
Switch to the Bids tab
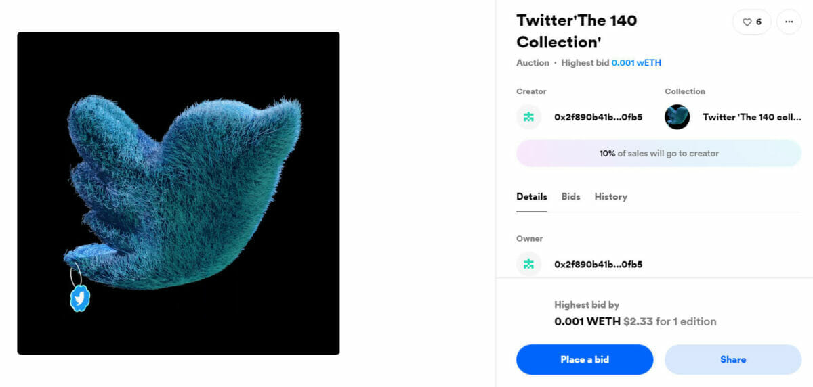pos(570,197)
